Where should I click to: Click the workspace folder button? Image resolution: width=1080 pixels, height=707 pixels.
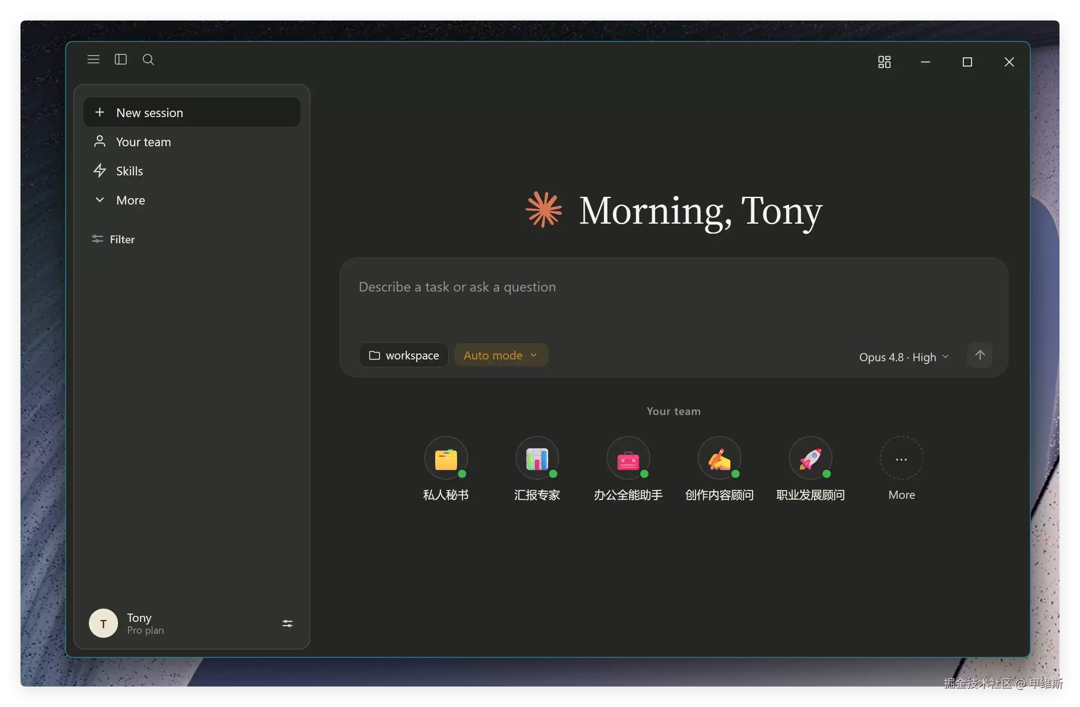pos(404,355)
